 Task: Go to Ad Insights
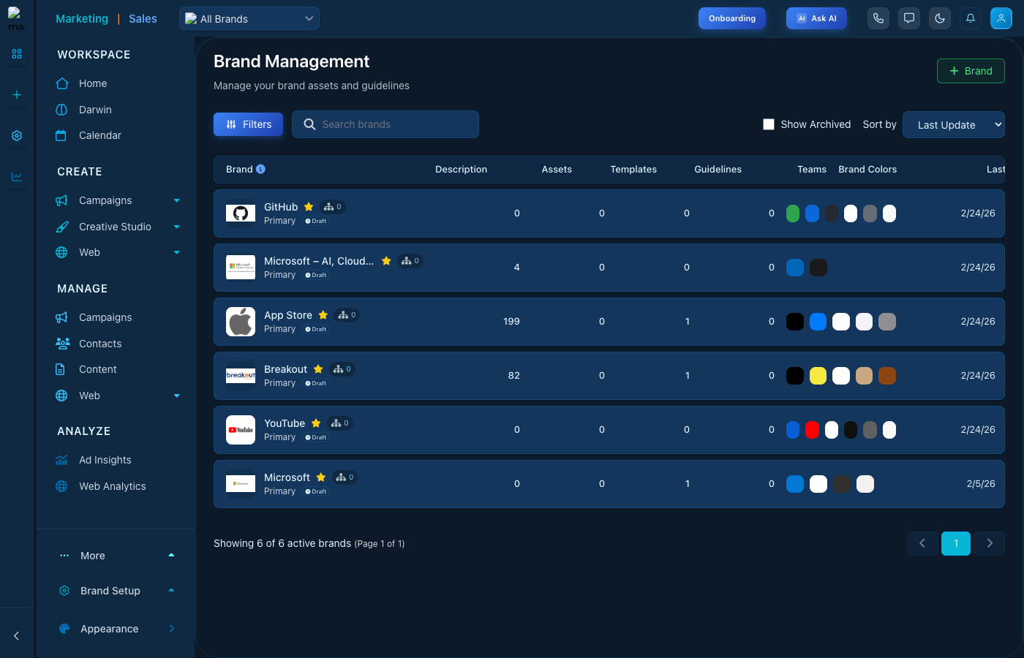pyautogui.click(x=105, y=460)
